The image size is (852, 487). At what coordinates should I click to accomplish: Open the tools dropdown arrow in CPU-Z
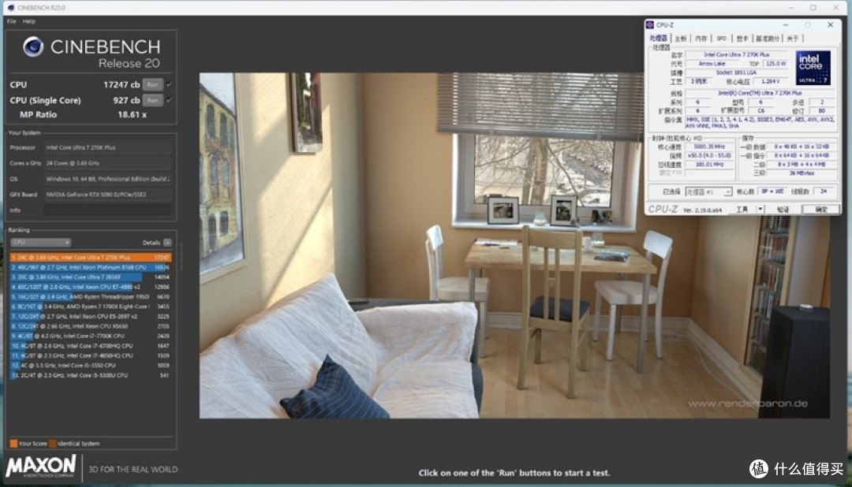click(760, 210)
